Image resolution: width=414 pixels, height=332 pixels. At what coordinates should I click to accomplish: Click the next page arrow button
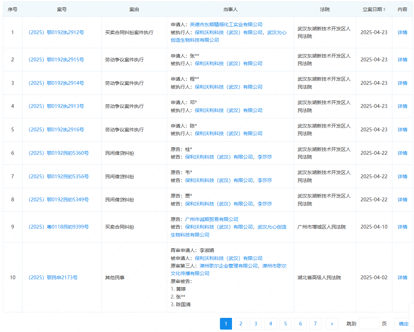coord(332,324)
